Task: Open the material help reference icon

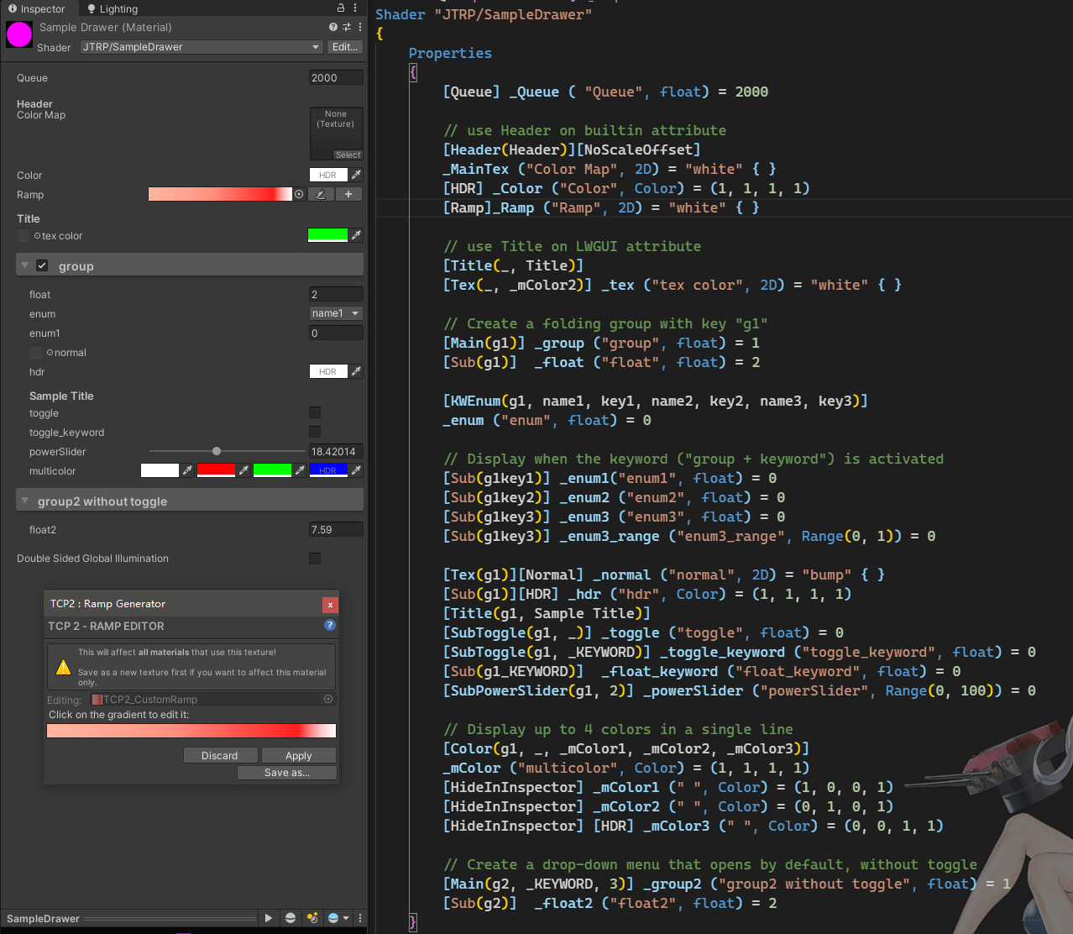Action: [x=333, y=27]
